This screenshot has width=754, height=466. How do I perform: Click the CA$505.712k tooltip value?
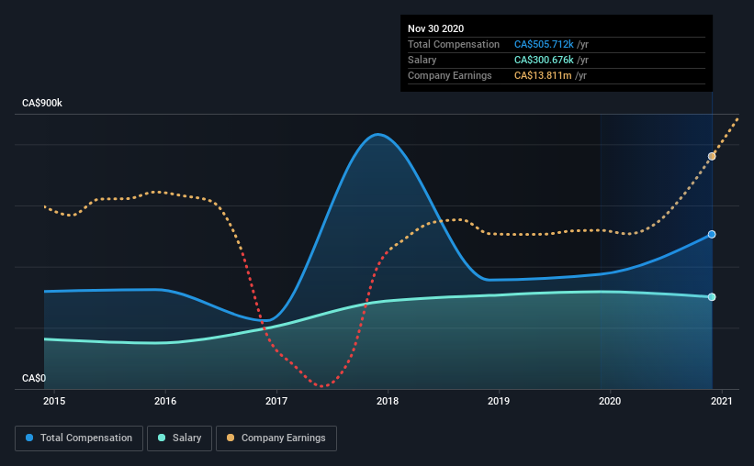click(x=544, y=44)
